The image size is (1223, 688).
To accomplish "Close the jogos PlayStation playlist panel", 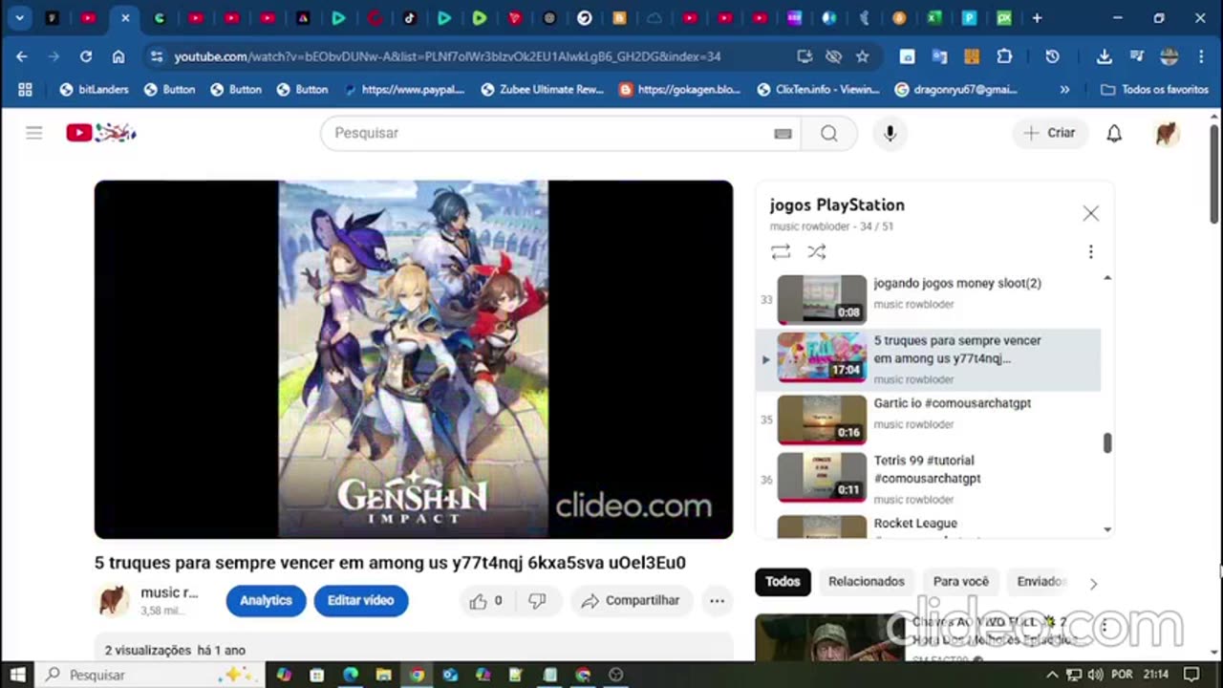I will pos(1090,213).
